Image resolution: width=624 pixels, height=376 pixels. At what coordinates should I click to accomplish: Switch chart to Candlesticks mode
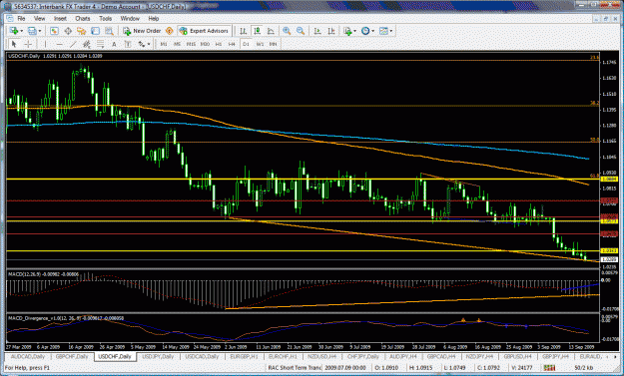coord(257,31)
